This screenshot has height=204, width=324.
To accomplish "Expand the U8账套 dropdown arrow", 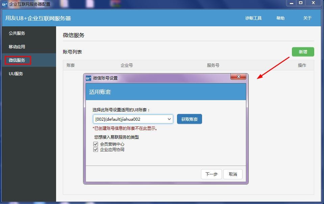I will click(169, 119).
